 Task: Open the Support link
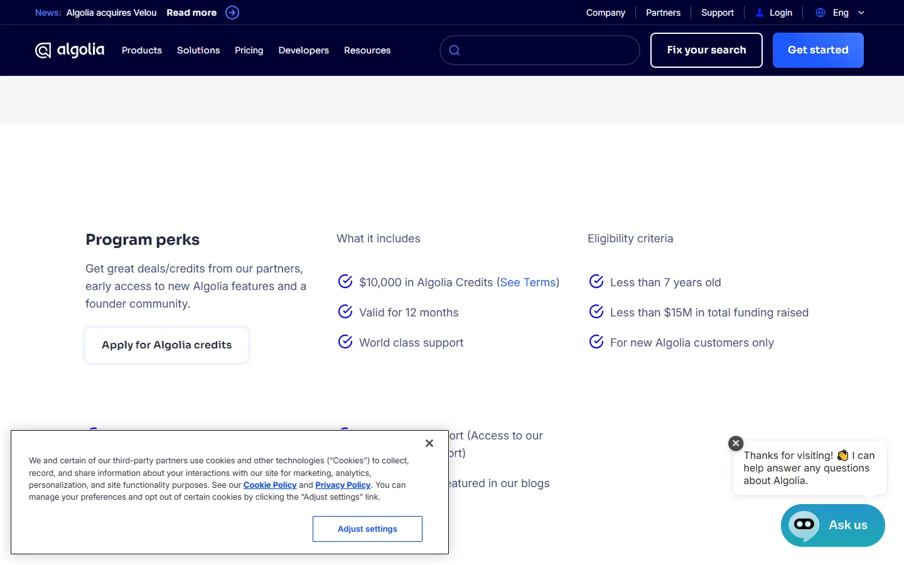pyautogui.click(x=718, y=13)
